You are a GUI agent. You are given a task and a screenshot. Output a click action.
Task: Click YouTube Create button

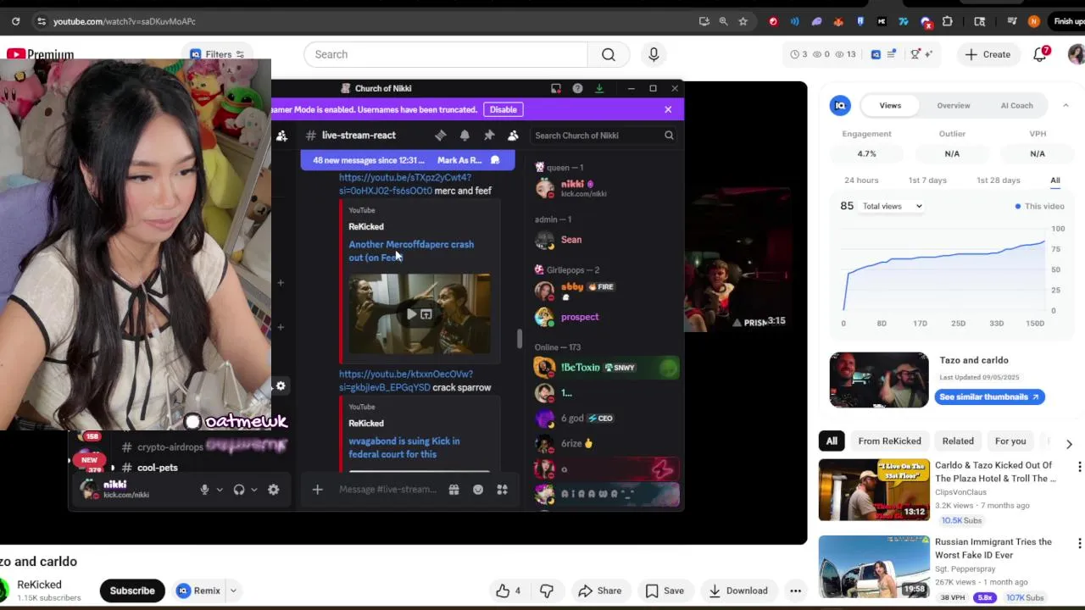[988, 54]
